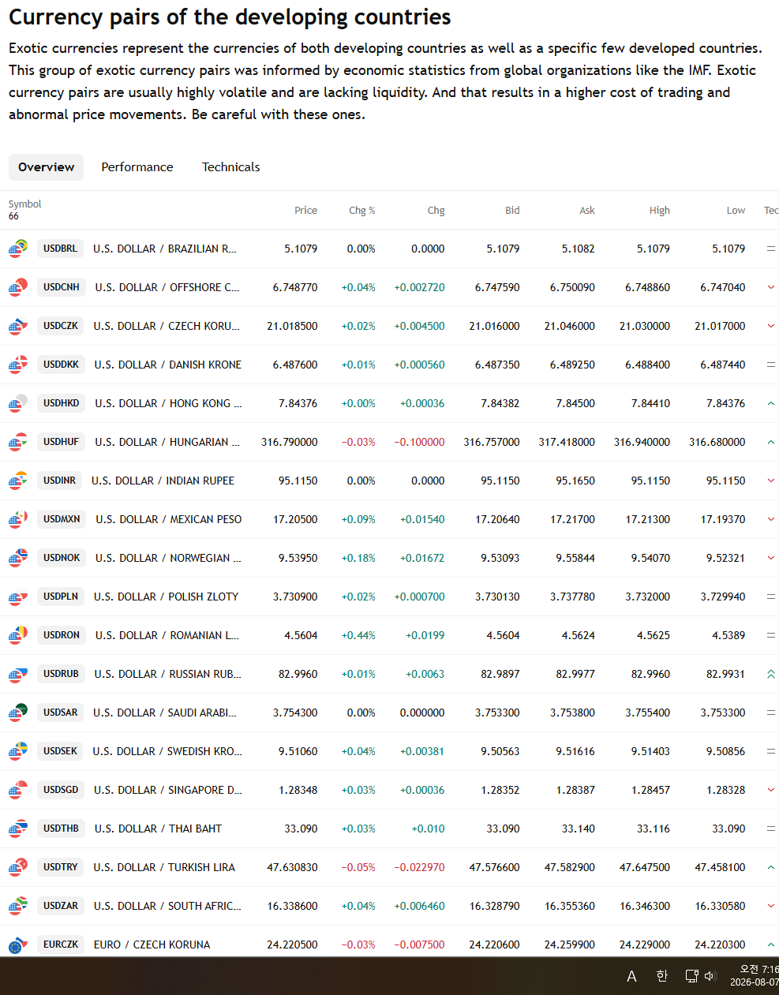
Task: Click the USDDKK flag pair icon
Action: coord(18,365)
